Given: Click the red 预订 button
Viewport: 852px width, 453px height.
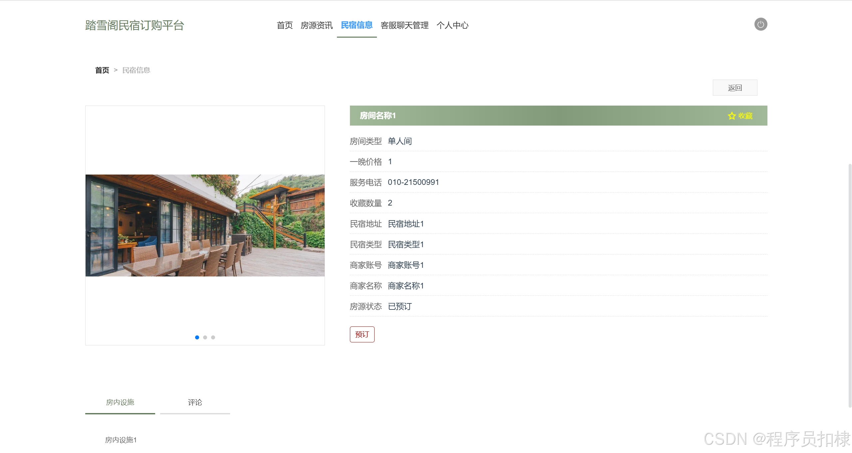Looking at the screenshot, I should tap(362, 334).
